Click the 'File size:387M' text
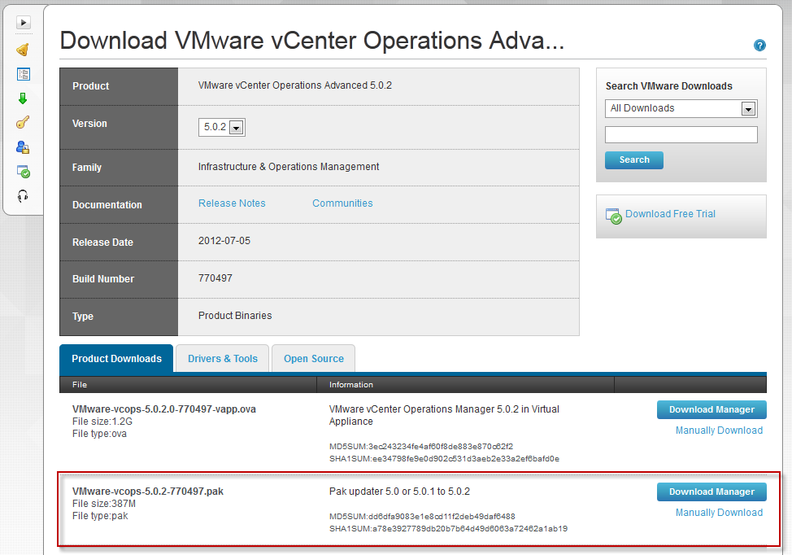The image size is (792, 555). [104, 504]
